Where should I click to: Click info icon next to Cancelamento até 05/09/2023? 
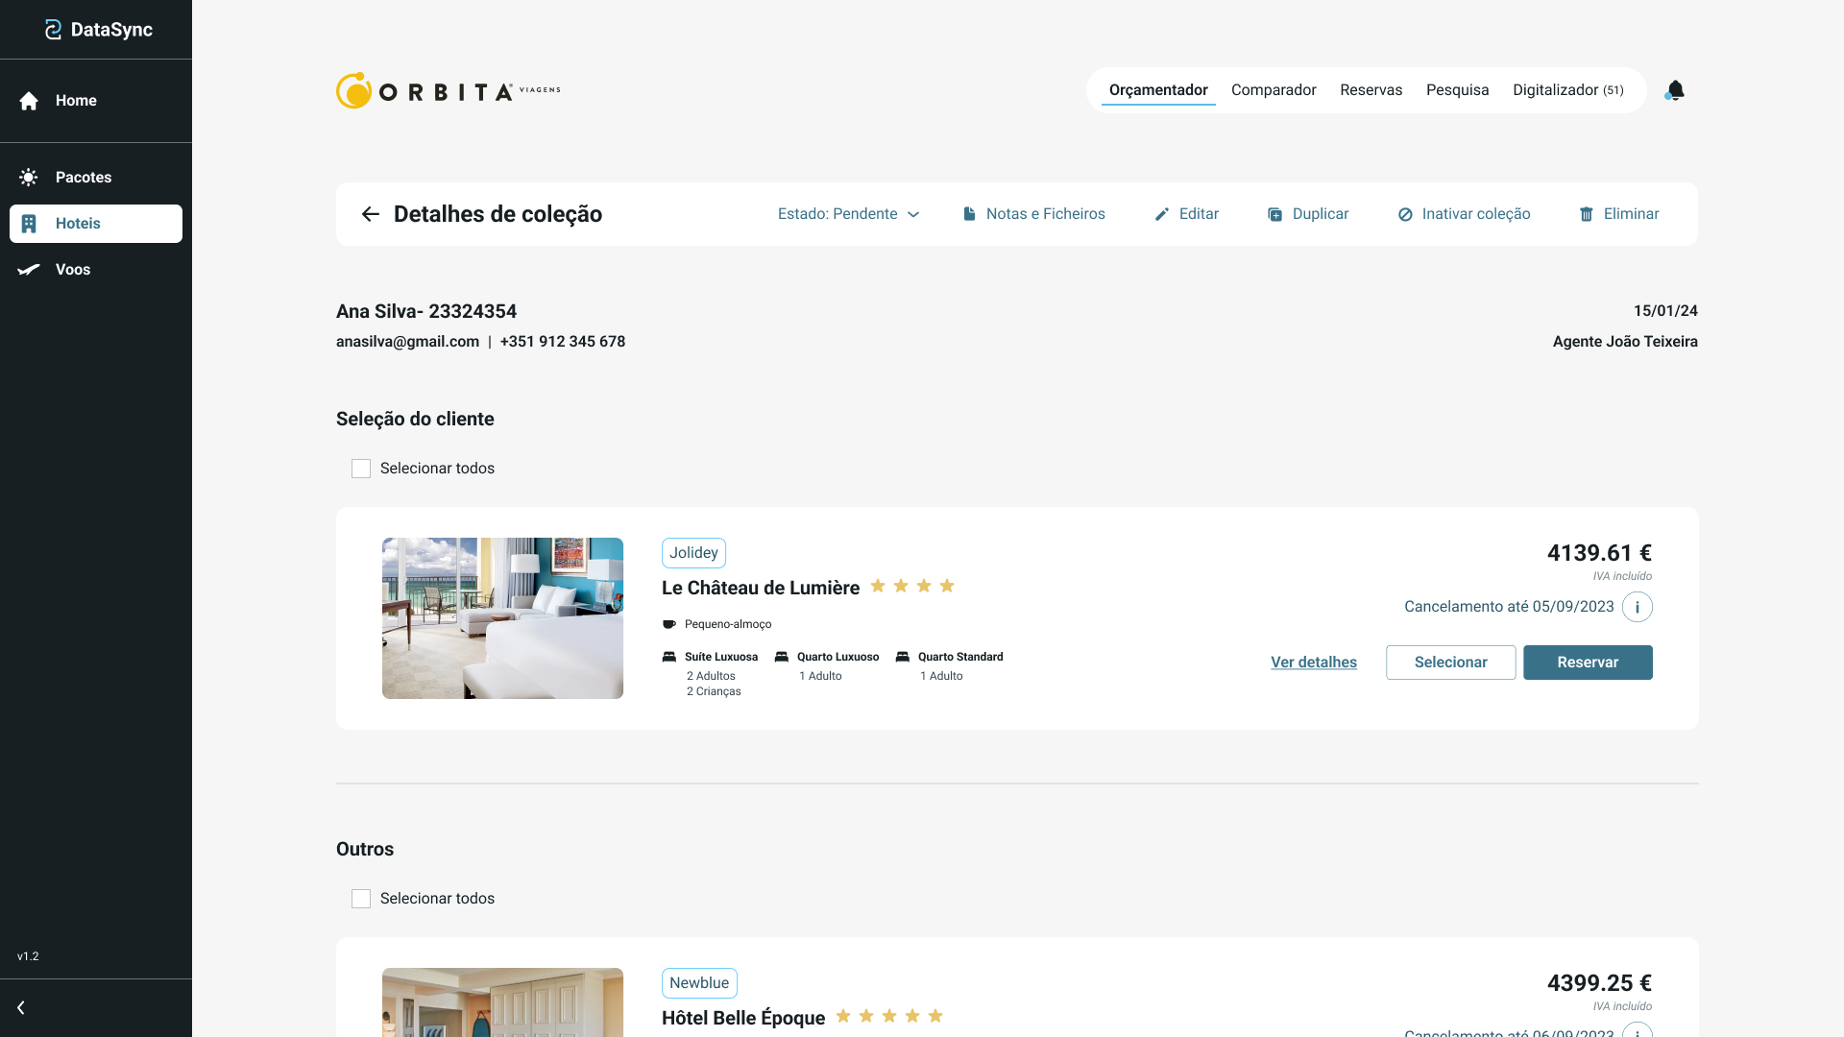[x=1637, y=607]
